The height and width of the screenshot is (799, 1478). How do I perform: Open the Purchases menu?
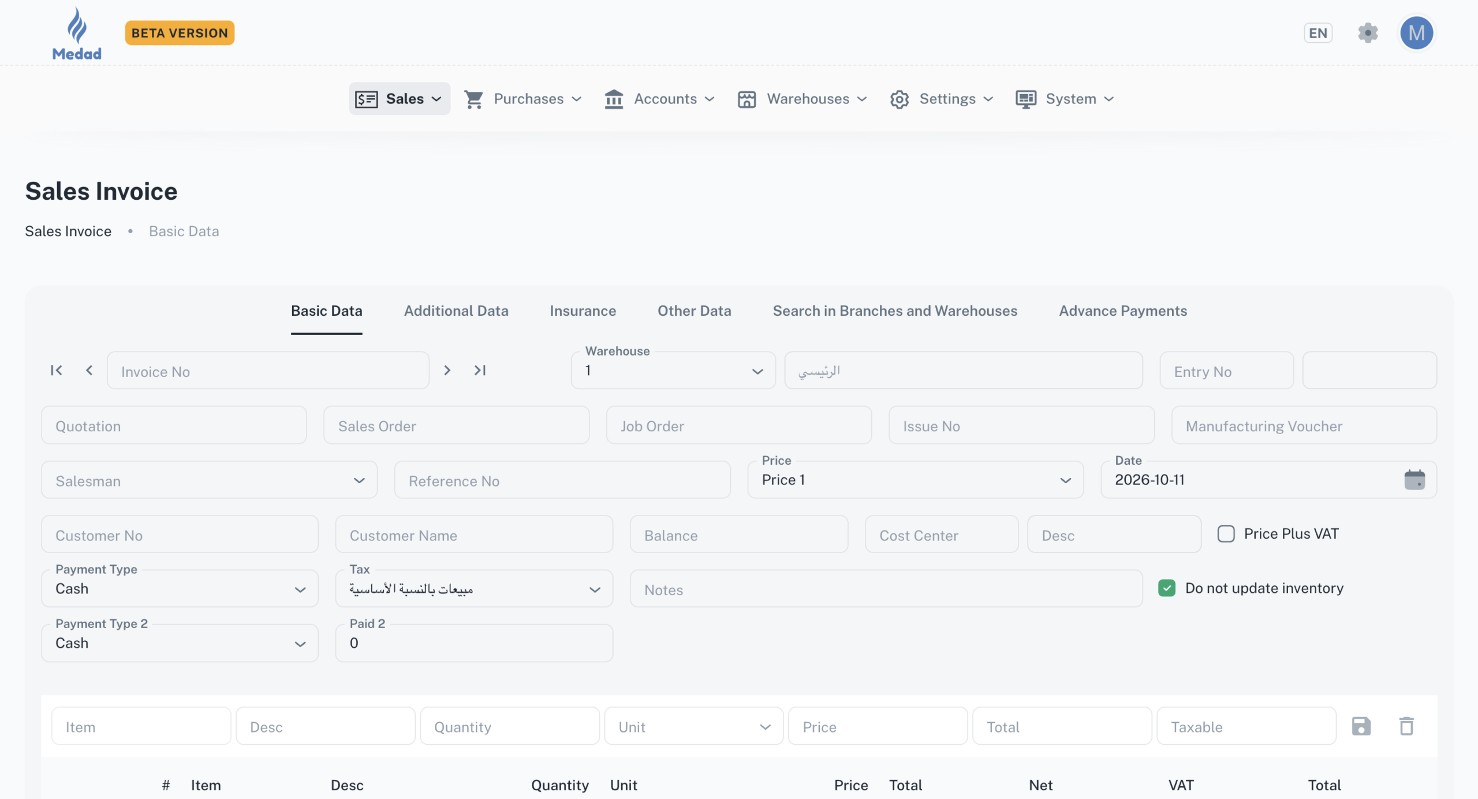pos(523,99)
